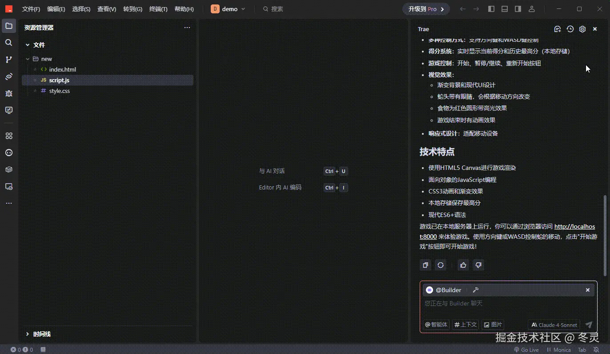Open the Source Control view
Viewport: 610px width, 354px height.
coord(9,60)
